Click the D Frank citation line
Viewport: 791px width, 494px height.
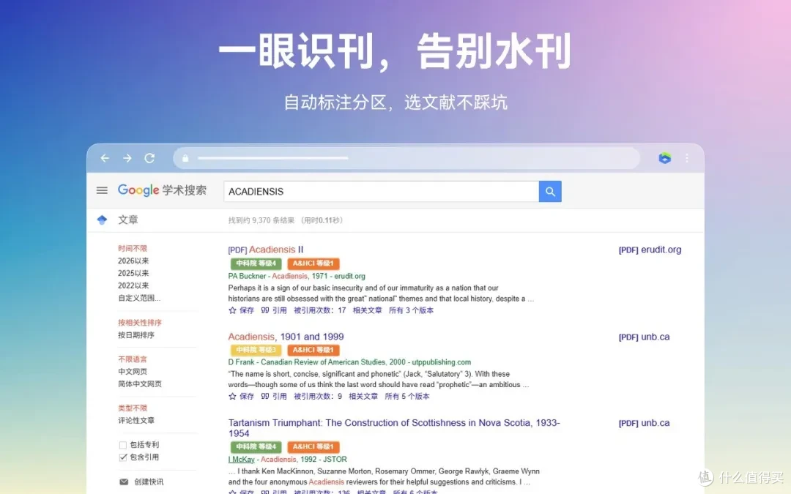point(349,362)
